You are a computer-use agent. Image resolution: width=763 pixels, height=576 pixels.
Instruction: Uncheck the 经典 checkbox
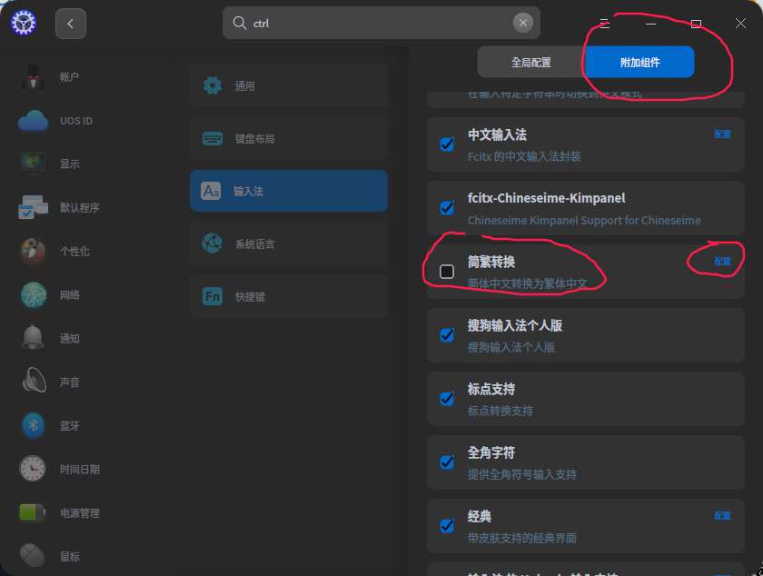click(x=447, y=526)
